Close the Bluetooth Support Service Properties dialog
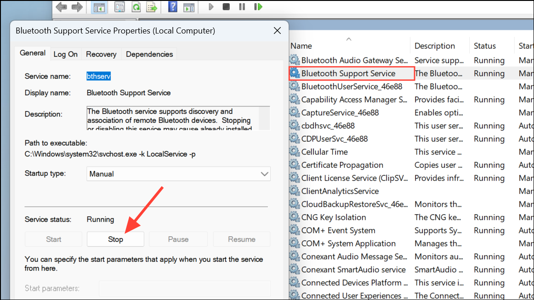This screenshot has width=534, height=300. [x=277, y=31]
